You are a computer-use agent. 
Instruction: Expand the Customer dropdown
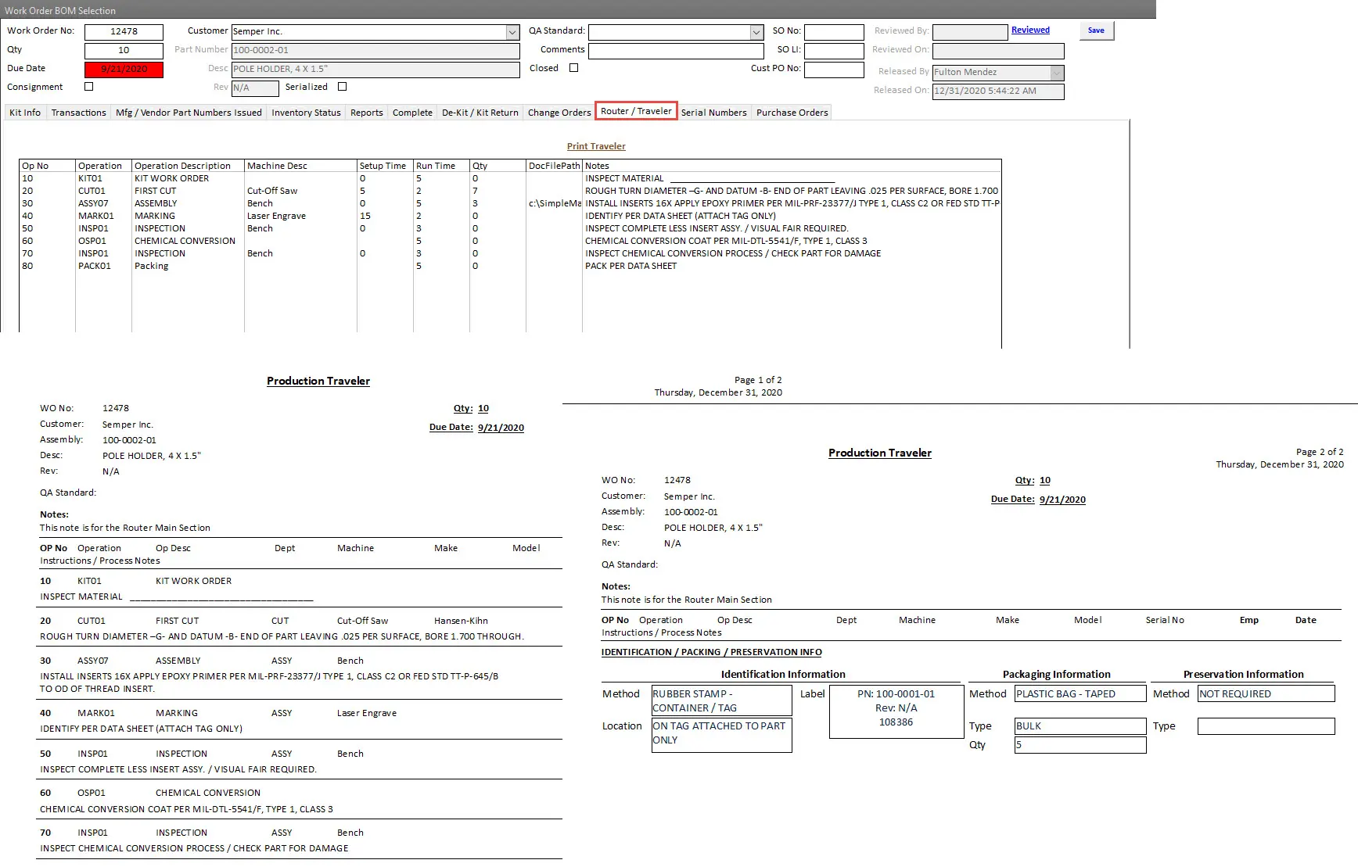tap(512, 32)
